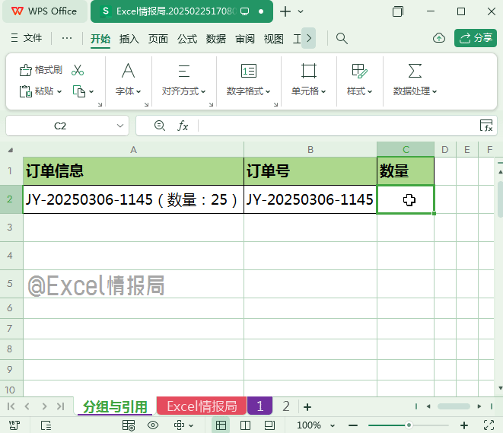Click the window tile layout icon
Screen dimensions: 503x433
point(398,11)
